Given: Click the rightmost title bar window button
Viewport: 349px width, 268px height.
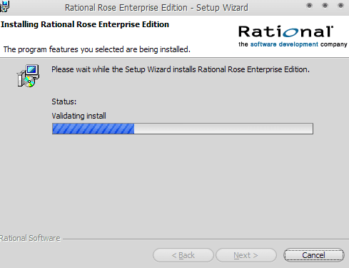Looking at the screenshot, I should click(340, 6).
